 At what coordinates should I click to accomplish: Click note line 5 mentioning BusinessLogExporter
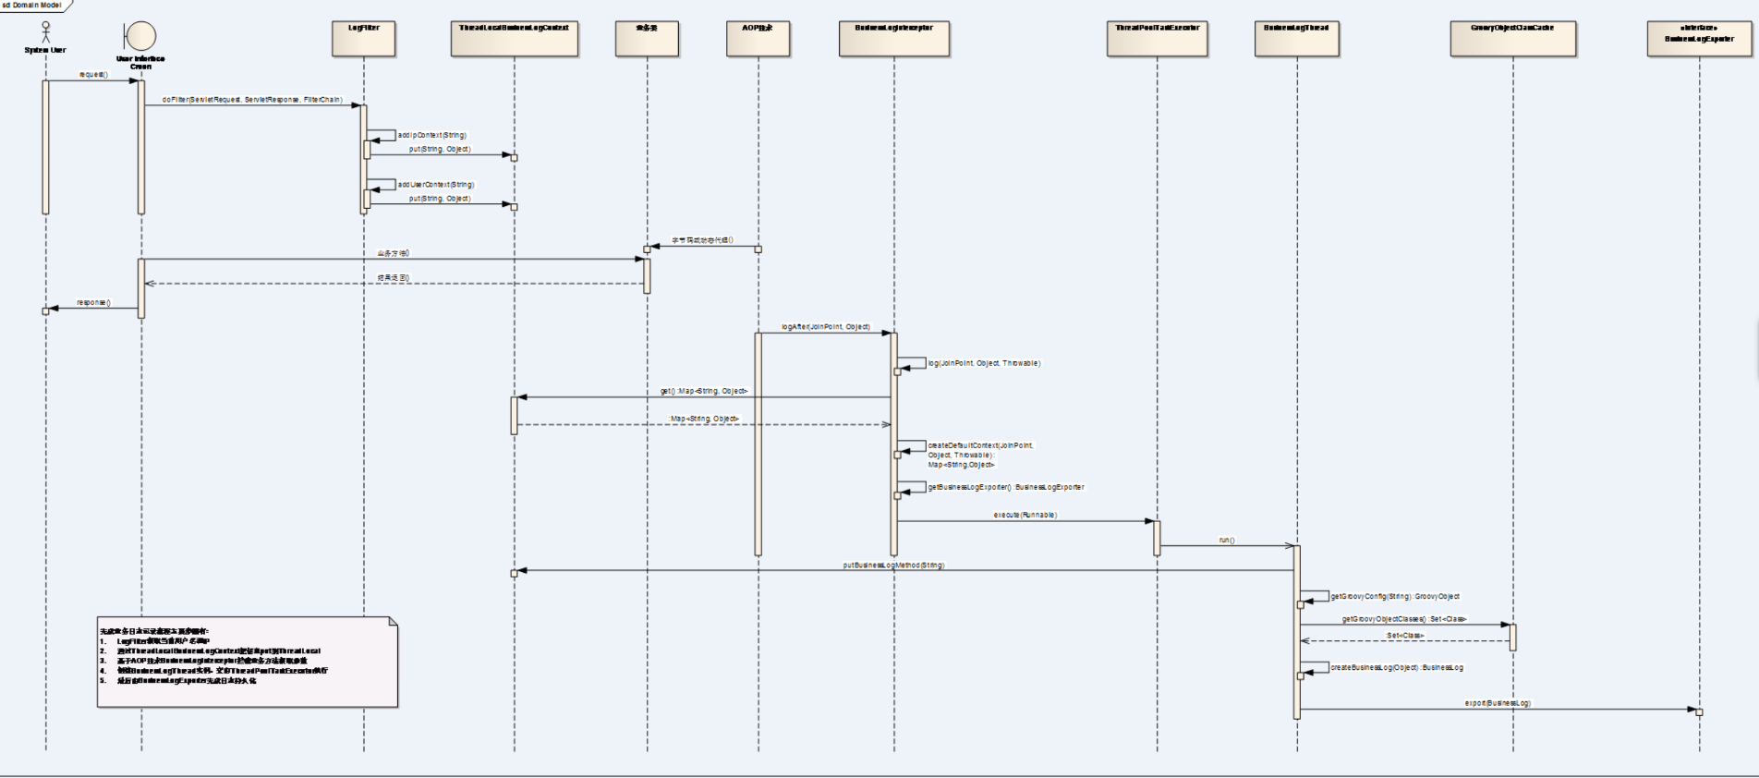pyautogui.click(x=177, y=681)
